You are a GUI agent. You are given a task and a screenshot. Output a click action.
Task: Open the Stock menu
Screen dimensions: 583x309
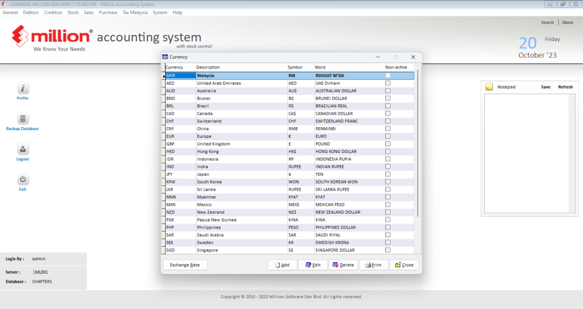click(x=73, y=13)
